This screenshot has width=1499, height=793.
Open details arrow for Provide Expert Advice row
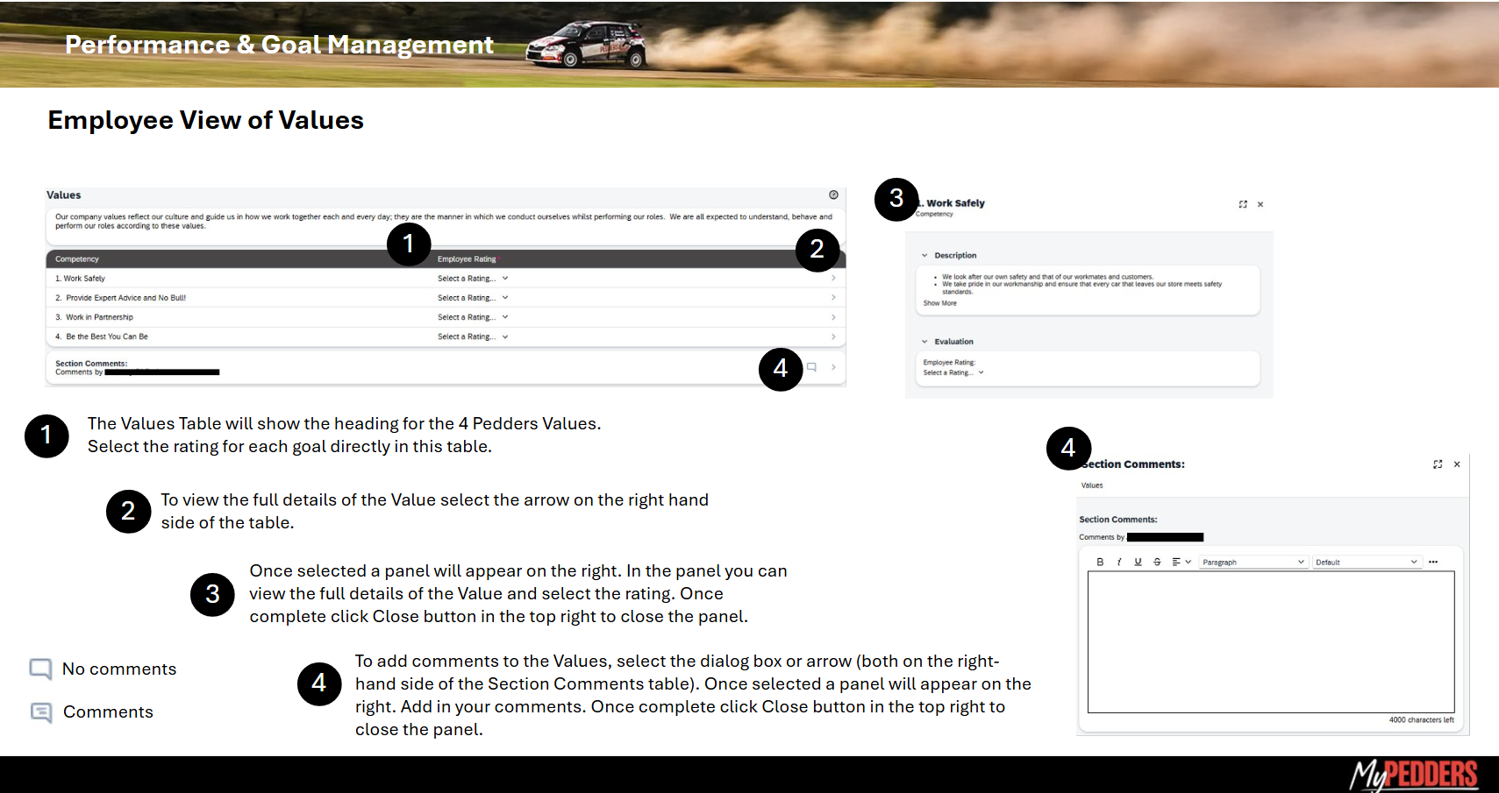pyautogui.click(x=832, y=298)
